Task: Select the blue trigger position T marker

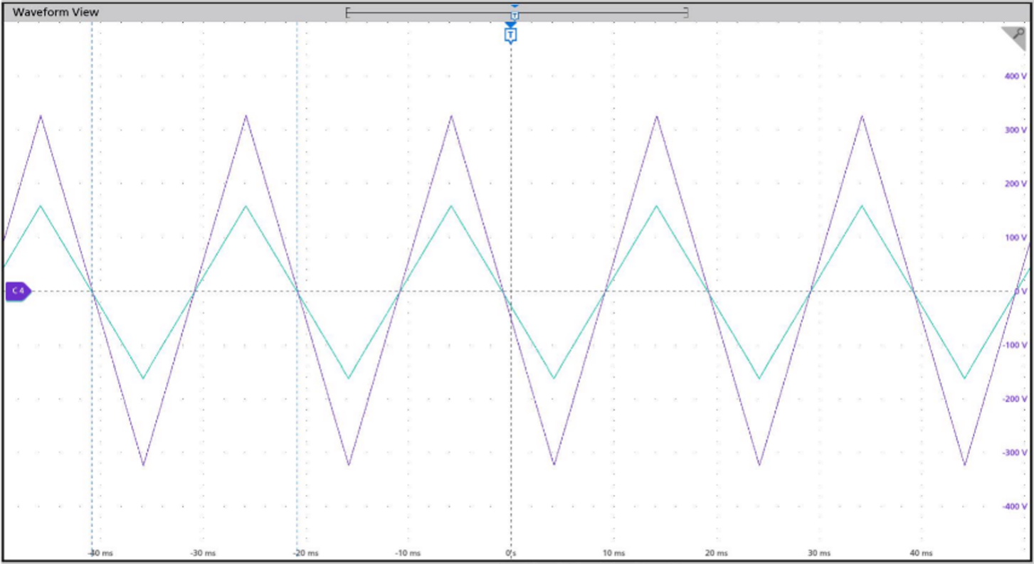Action: pyautogui.click(x=510, y=34)
